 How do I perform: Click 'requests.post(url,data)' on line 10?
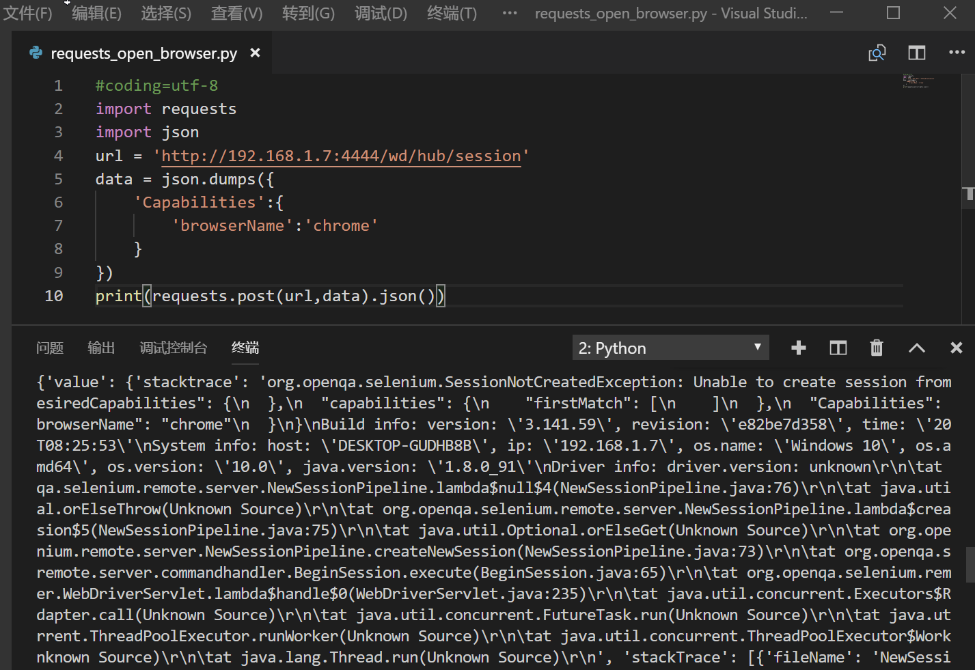(x=260, y=296)
